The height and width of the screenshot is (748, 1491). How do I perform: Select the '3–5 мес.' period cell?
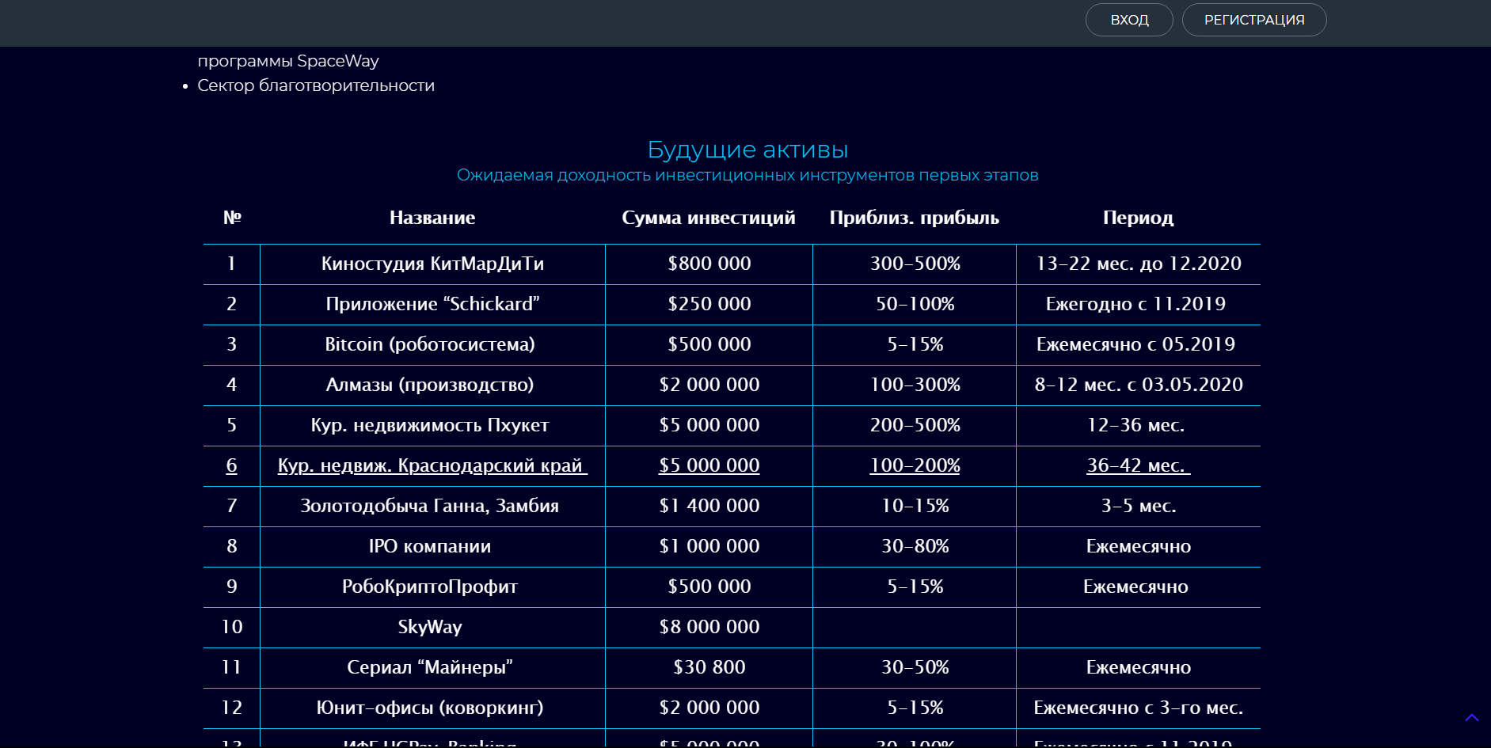(1138, 507)
